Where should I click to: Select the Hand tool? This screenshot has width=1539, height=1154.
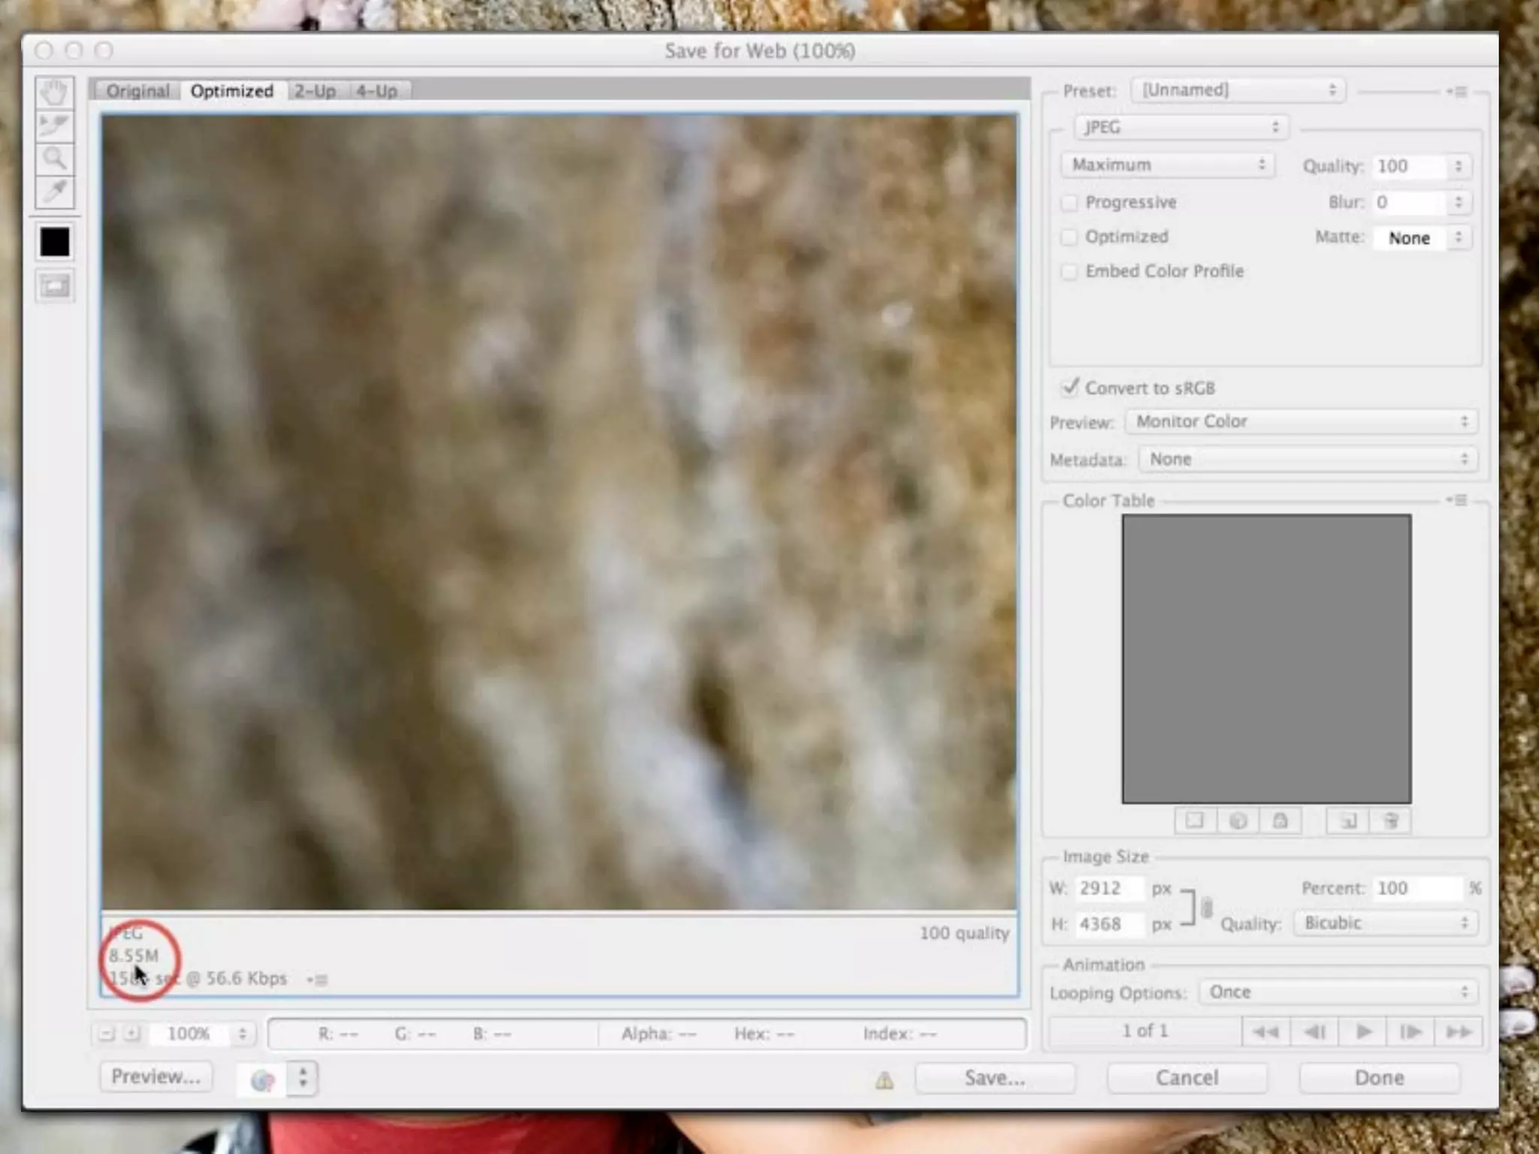click(x=54, y=93)
